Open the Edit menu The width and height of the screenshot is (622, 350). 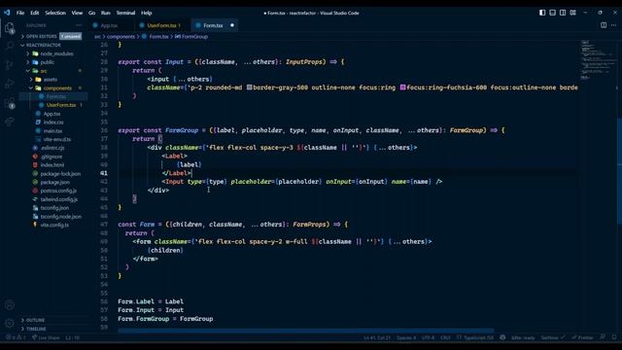pyautogui.click(x=35, y=13)
